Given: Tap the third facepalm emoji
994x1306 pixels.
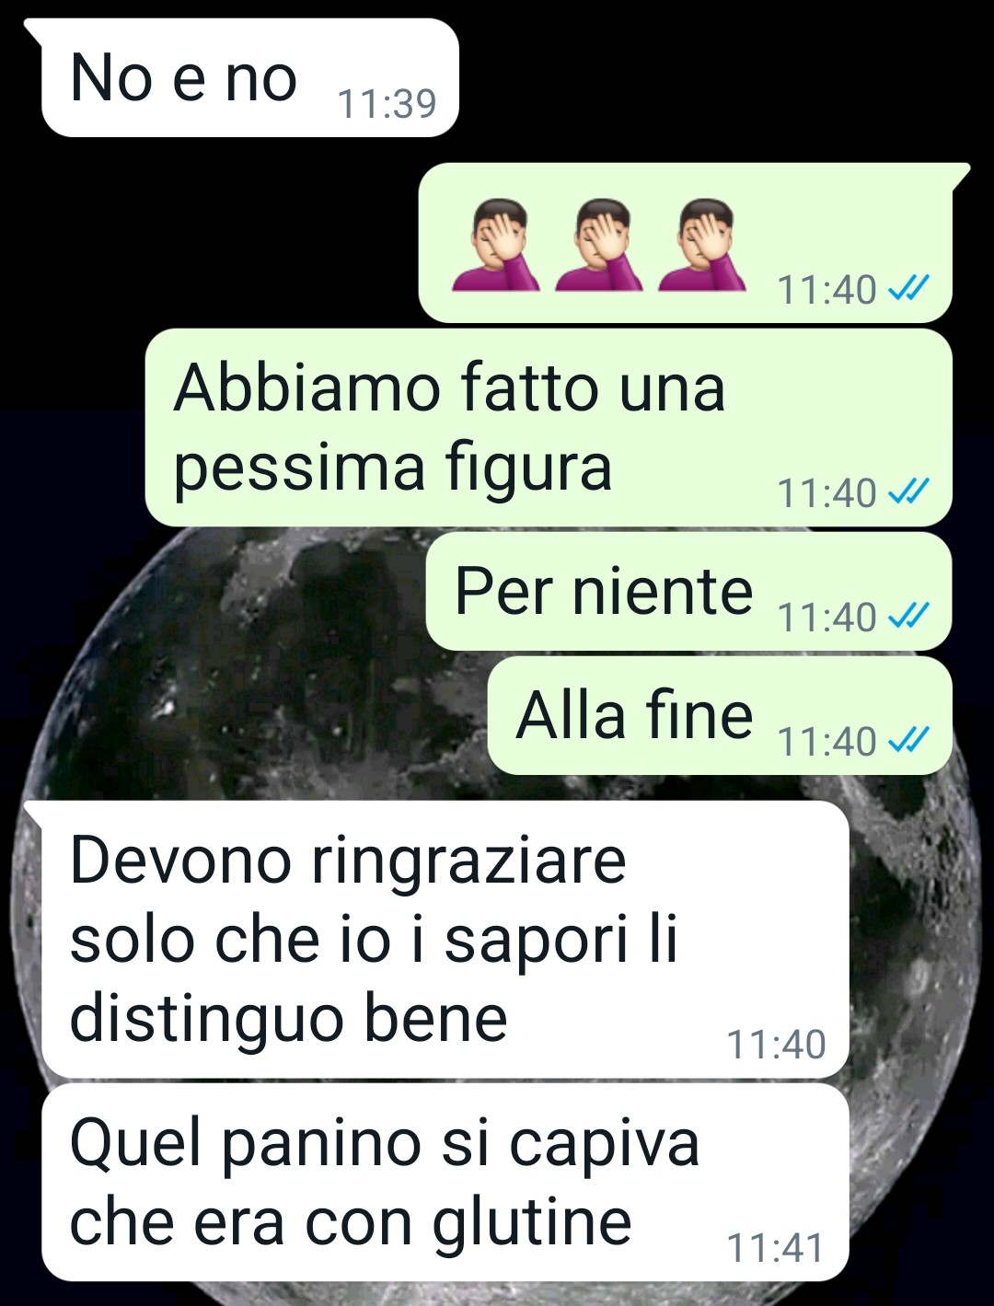Looking at the screenshot, I should coord(702,245).
